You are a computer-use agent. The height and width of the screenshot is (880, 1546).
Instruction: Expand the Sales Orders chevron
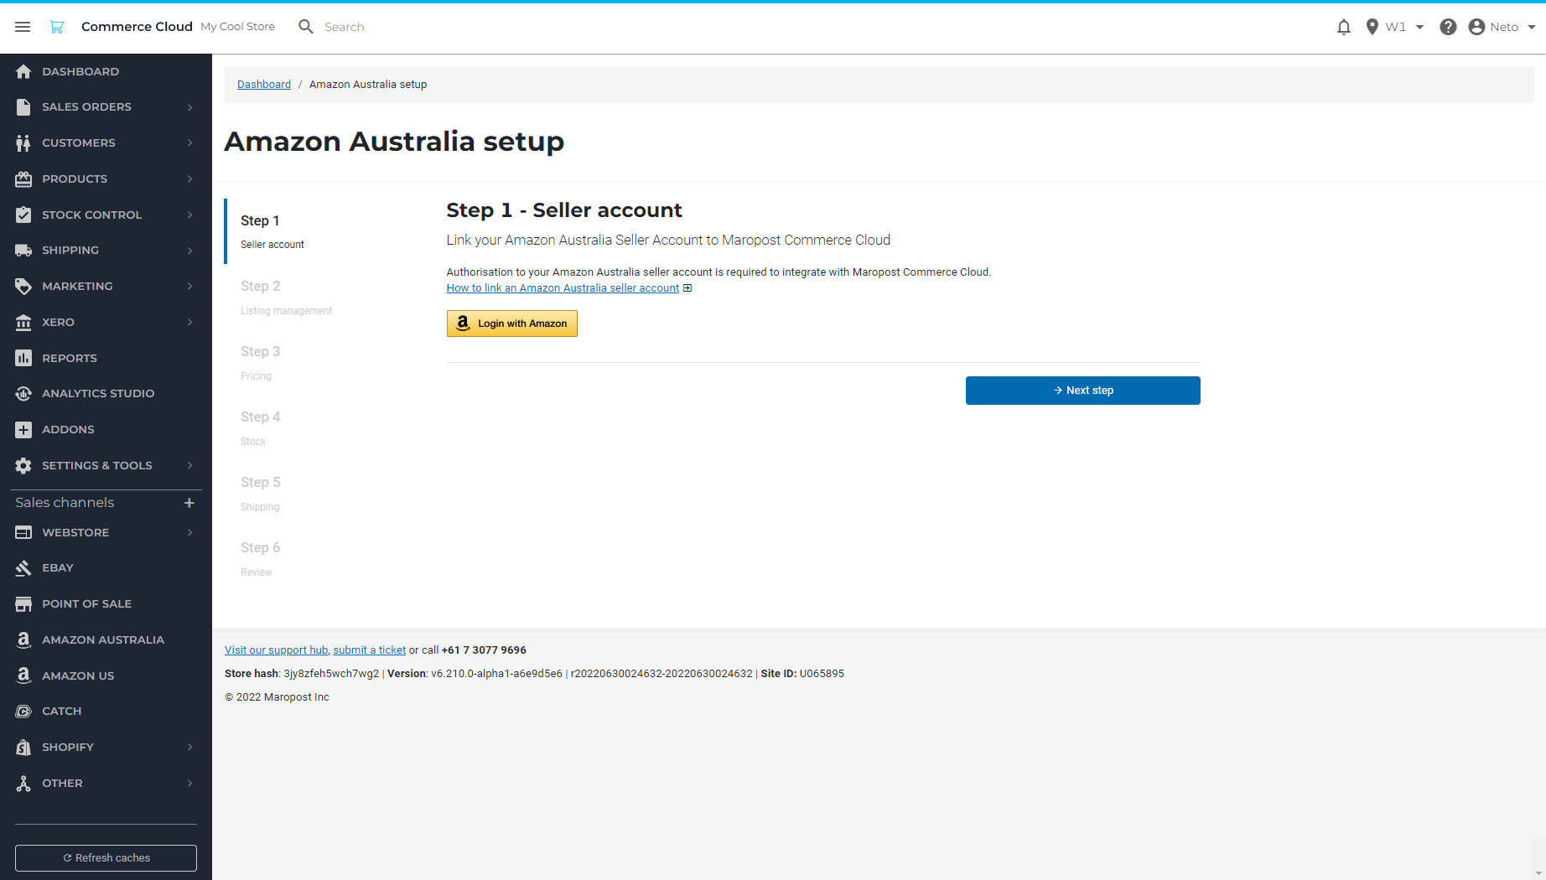coord(190,107)
